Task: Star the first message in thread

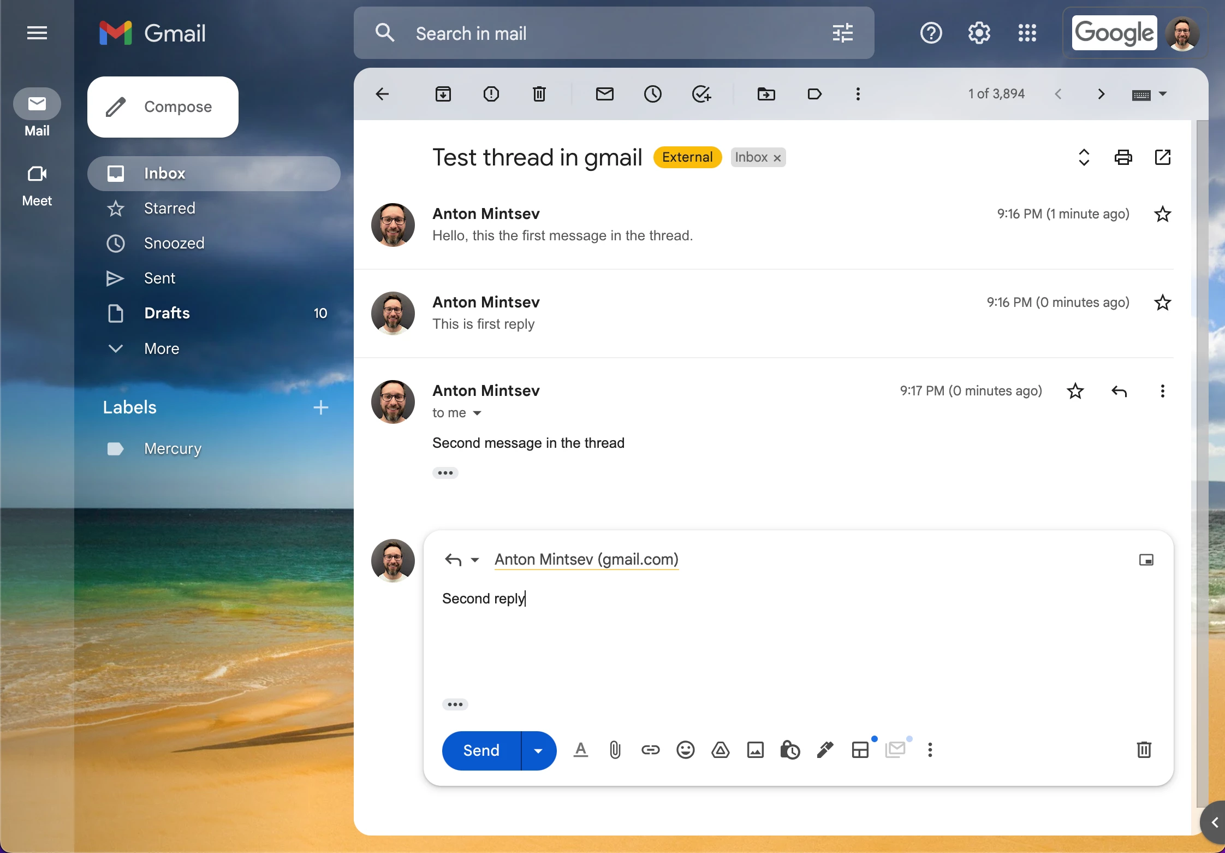Action: [x=1162, y=214]
